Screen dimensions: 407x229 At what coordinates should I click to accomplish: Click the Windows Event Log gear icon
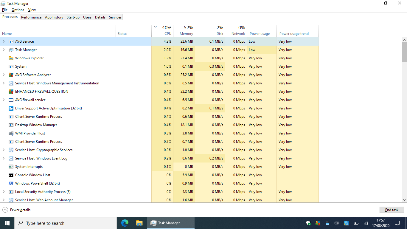click(x=11, y=158)
